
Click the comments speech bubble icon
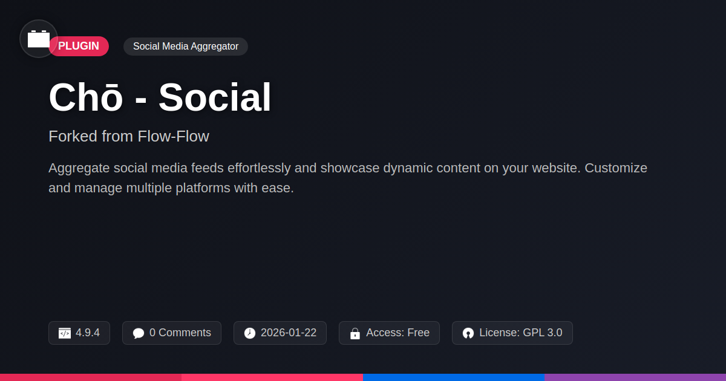tap(139, 333)
